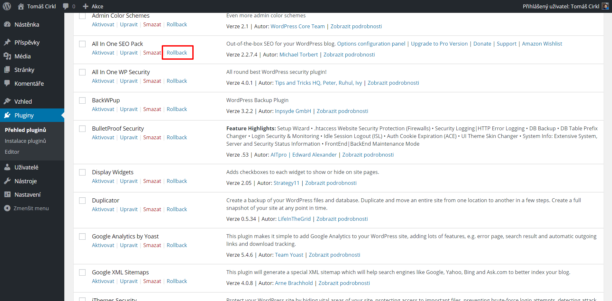Click Upravit for BulletProof Security

point(129,137)
